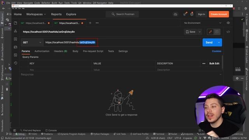
Task: Open the code snippet </> icon
Action: 228,32
